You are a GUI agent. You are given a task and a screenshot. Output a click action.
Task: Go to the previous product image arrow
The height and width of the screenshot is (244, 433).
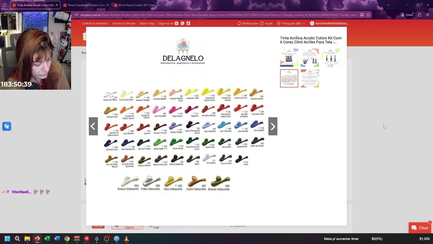93,126
